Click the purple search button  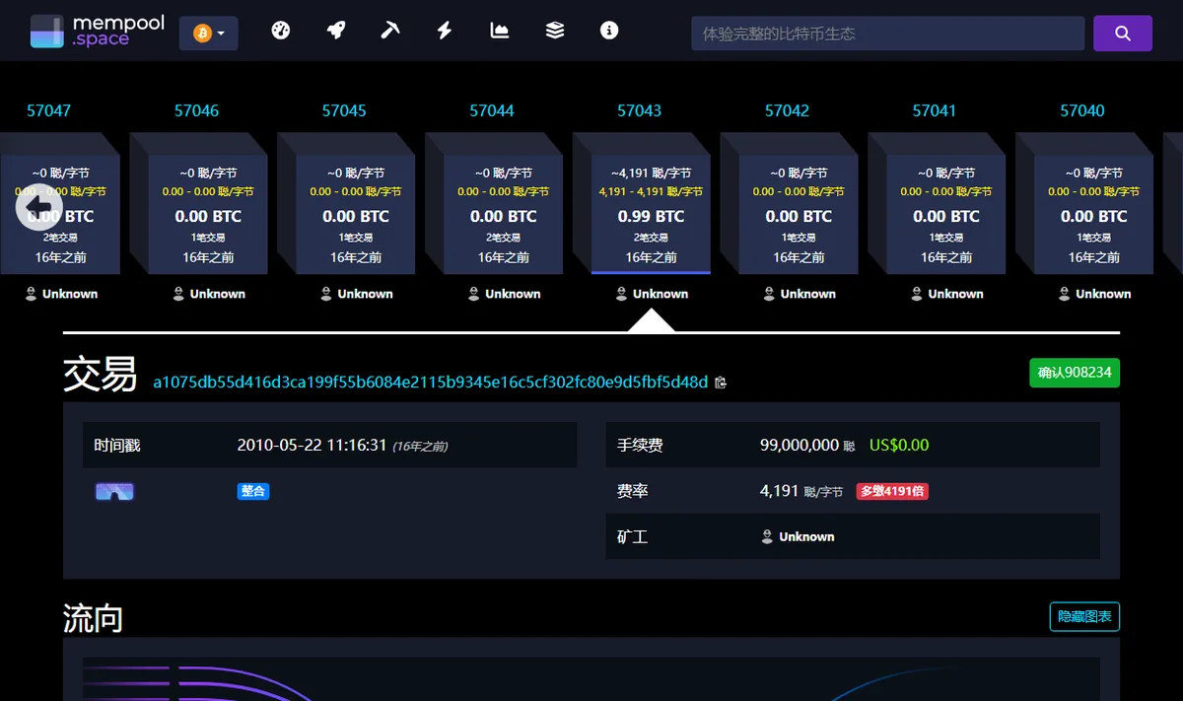[x=1123, y=34]
